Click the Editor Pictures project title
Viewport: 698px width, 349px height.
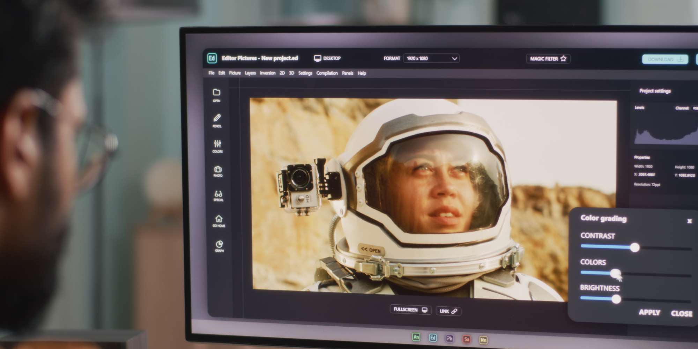(260, 58)
